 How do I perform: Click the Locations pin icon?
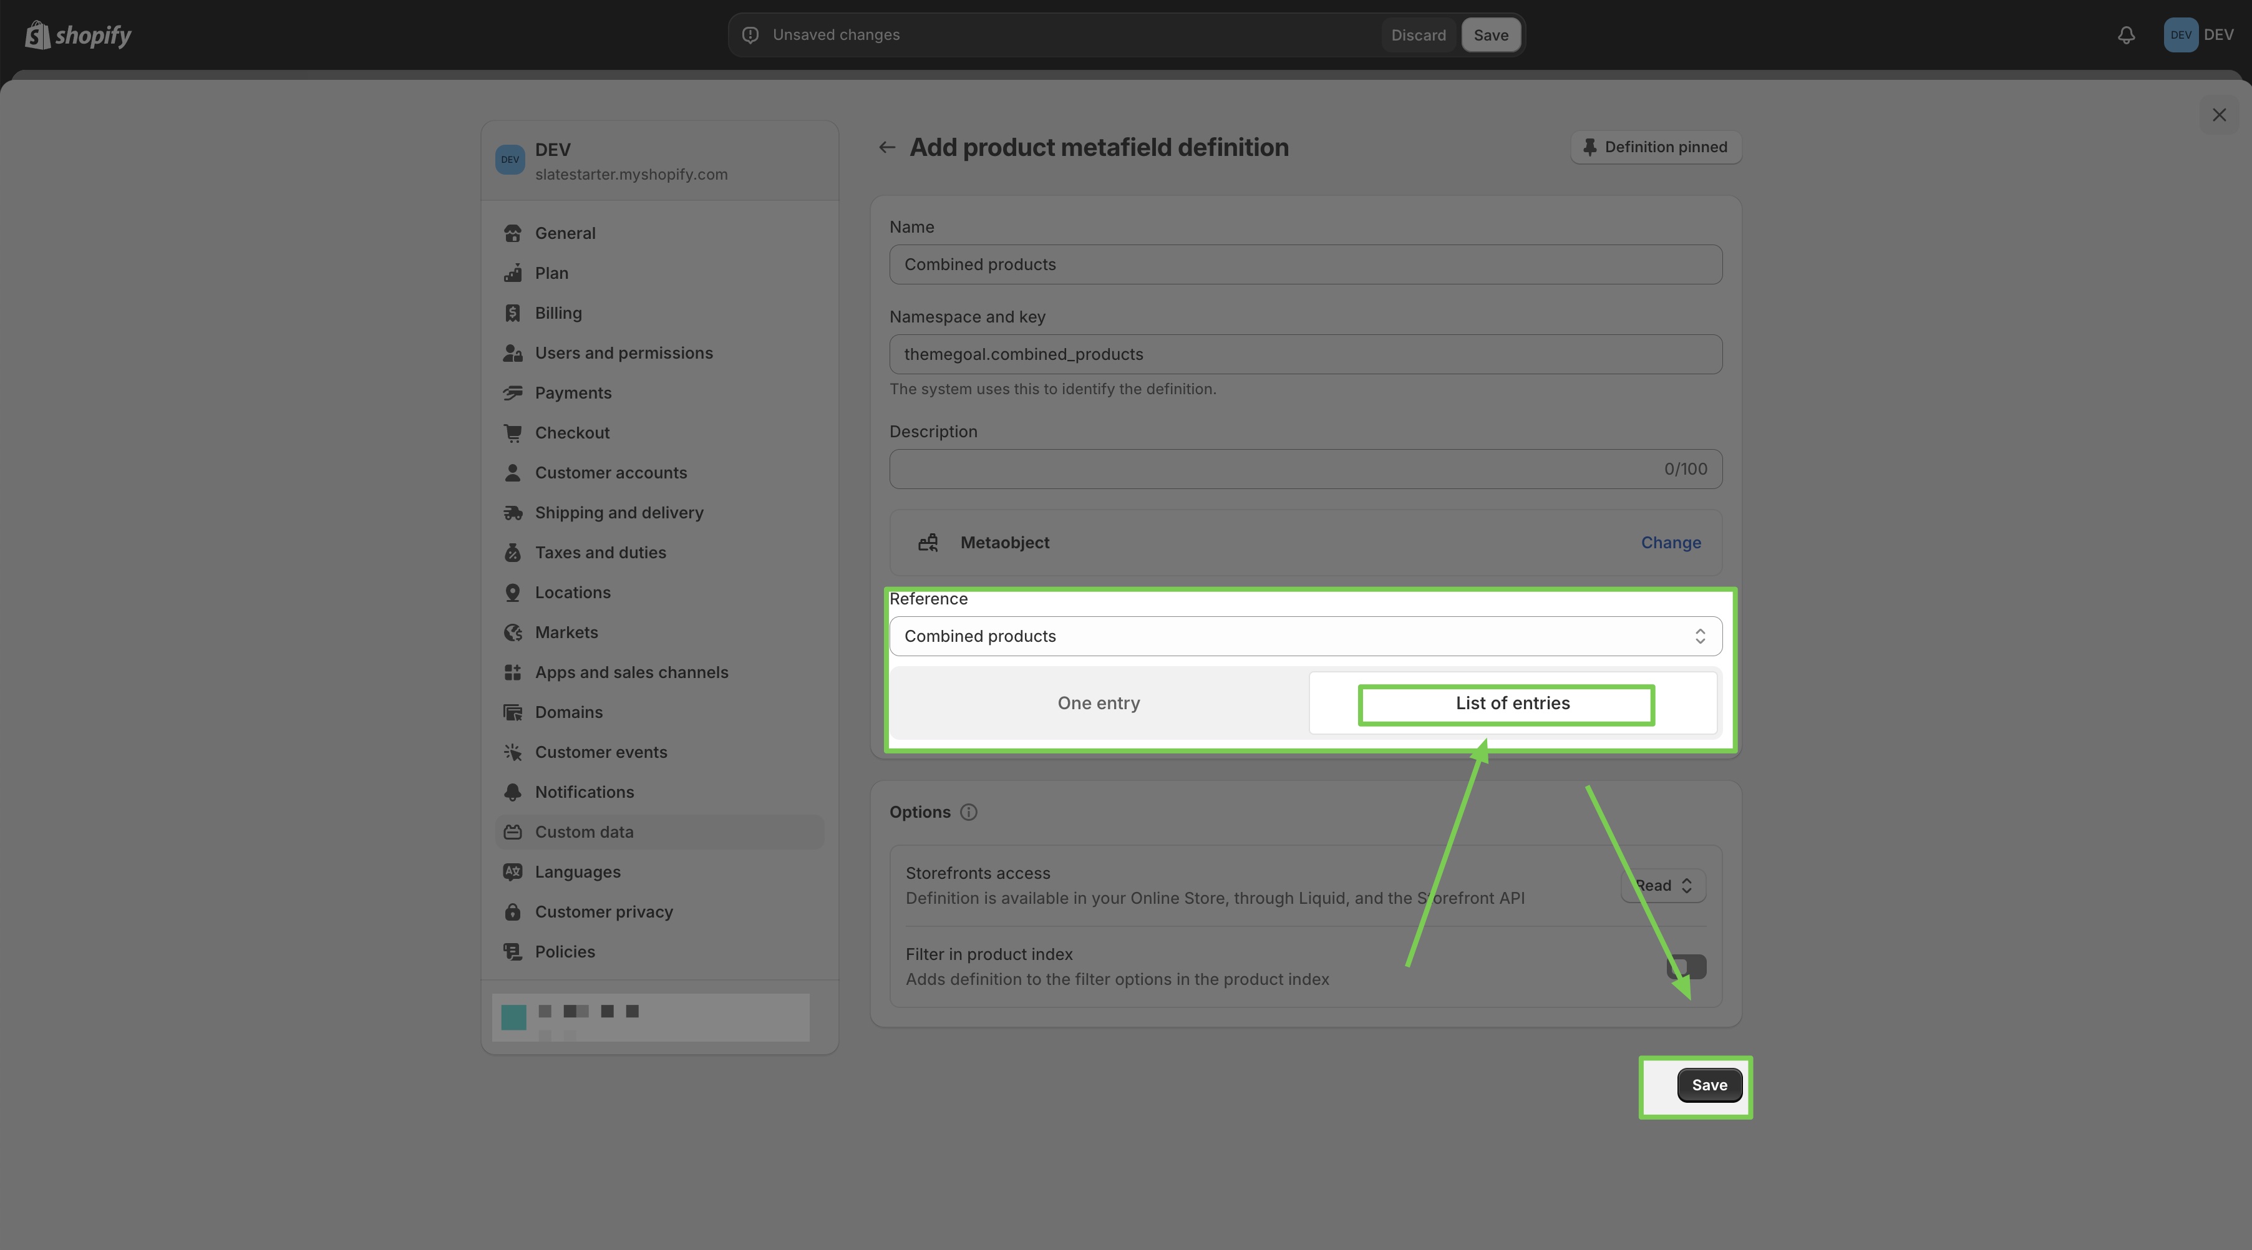coord(513,593)
